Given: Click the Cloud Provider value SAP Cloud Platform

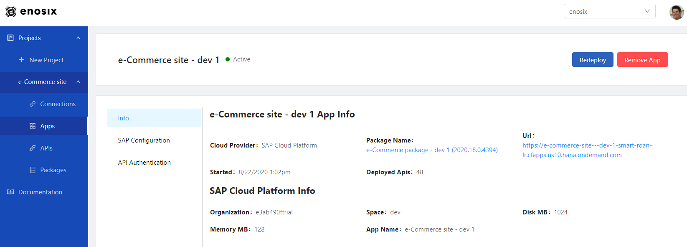Looking at the screenshot, I should (289, 145).
